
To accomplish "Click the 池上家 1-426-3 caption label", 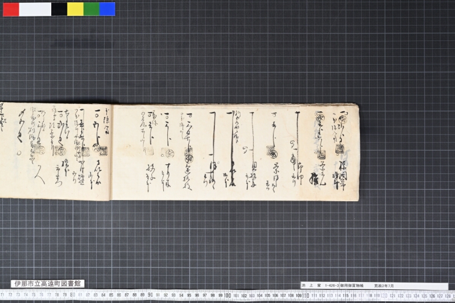I will 374,285.
